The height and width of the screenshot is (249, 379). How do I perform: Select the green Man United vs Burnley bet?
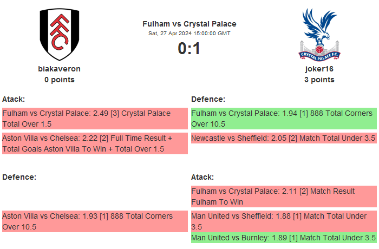pyautogui.click(x=284, y=238)
